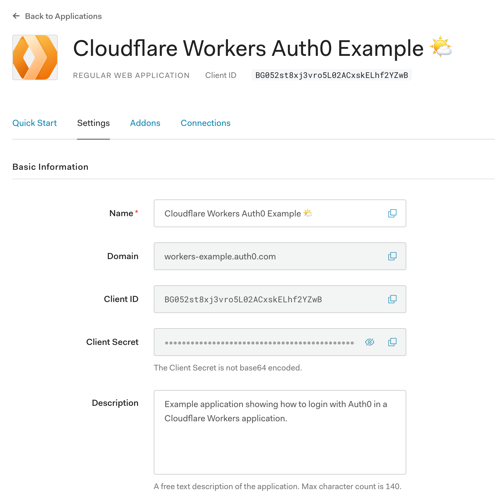Click into the Description text area
Screen dimensions: 495x503
click(x=280, y=442)
